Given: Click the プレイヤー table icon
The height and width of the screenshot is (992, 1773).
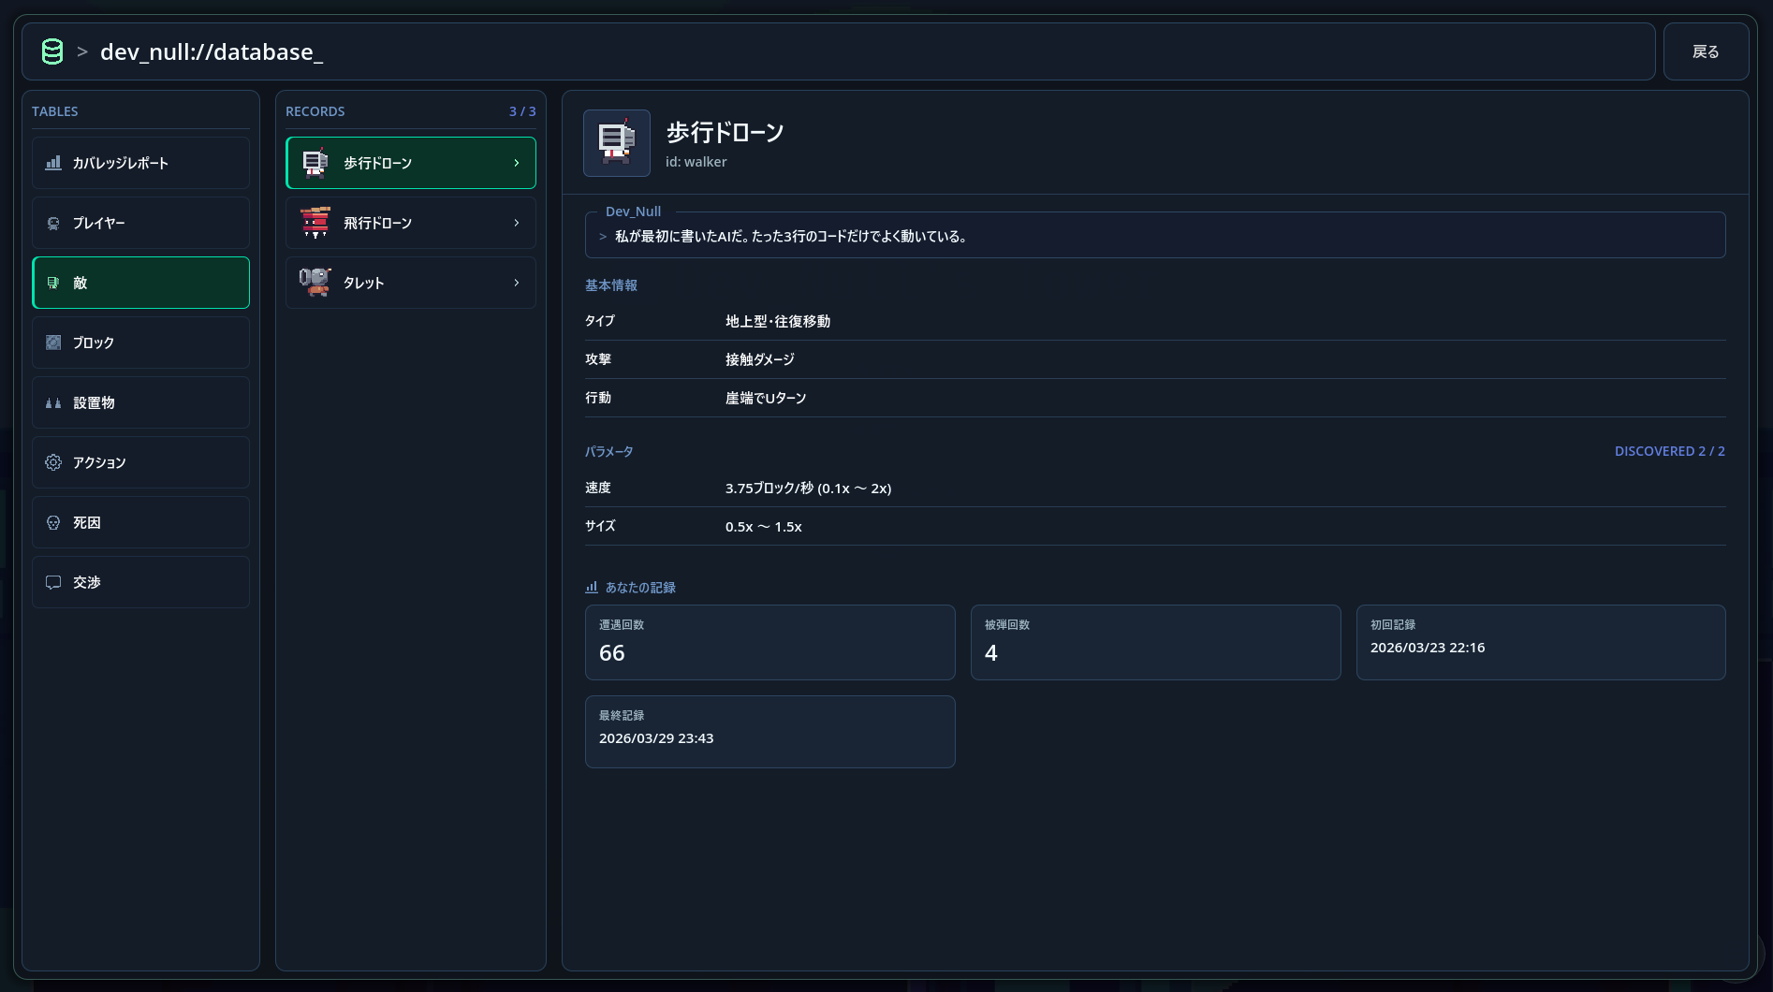Looking at the screenshot, I should [x=53, y=223].
